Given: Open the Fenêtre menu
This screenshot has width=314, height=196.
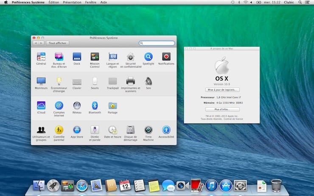Looking at the screenshot, I should point(90,3).
